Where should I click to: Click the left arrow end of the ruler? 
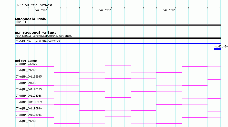click(16, 8)
